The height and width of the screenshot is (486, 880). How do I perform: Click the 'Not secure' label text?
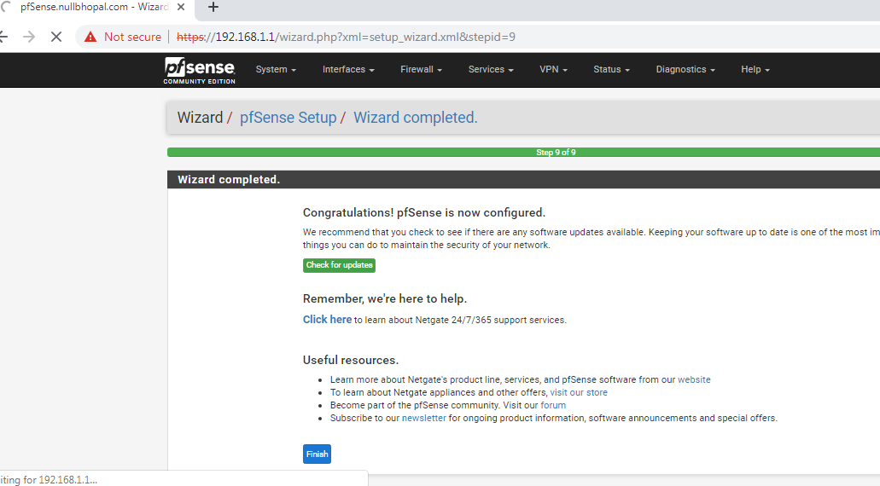click(x=132, y=37)
